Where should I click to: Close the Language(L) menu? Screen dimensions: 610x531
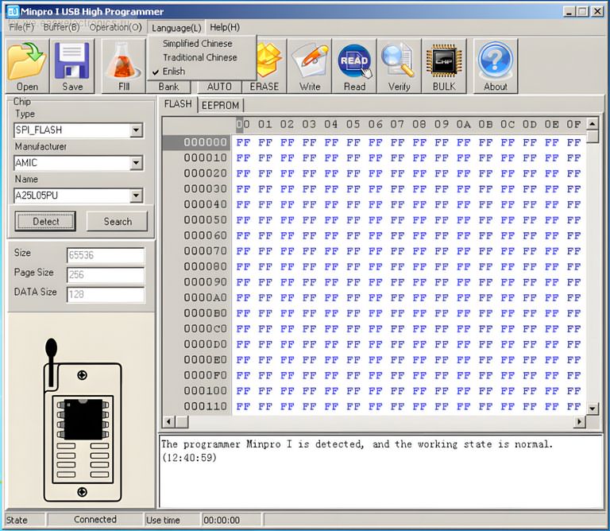click(176, 28)
